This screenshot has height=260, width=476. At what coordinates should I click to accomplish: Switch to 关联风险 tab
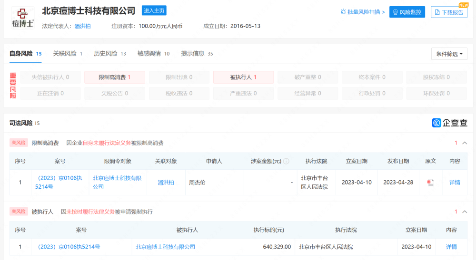pyautogui.click(x=68, y=54)
